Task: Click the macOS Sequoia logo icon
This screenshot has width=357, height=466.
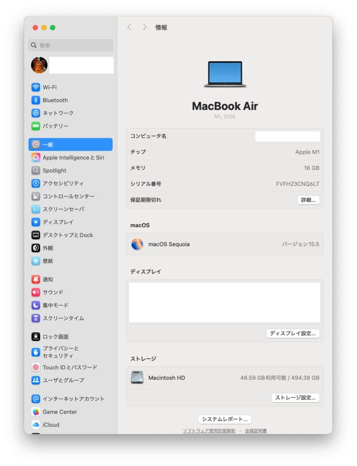Action: 137,244
